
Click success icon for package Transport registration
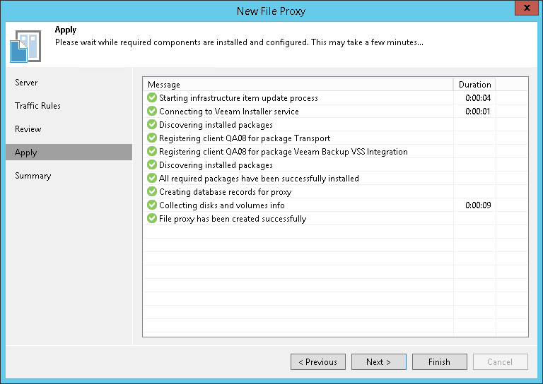click(152, 138)
